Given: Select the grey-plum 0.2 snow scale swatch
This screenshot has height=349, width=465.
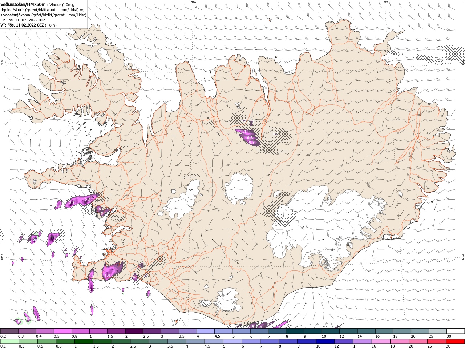Looking at the screenshot, I should pyautogui.click(x=9, y=331).
